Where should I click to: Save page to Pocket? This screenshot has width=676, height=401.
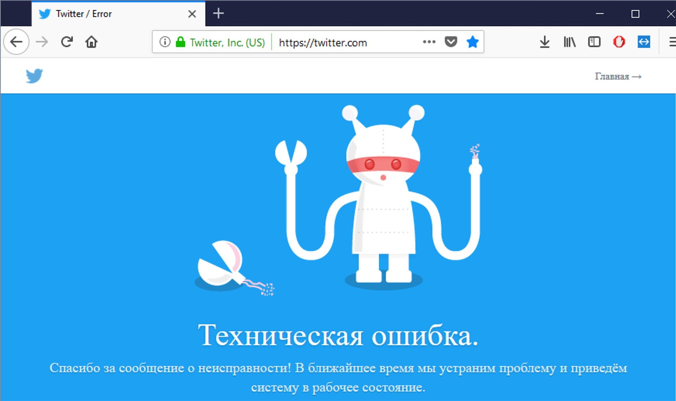tap(451, 42)
